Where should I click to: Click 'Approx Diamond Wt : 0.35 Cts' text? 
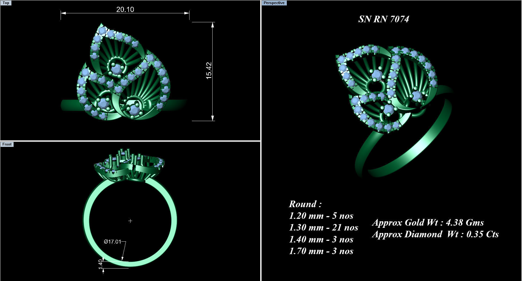[436, 234]
